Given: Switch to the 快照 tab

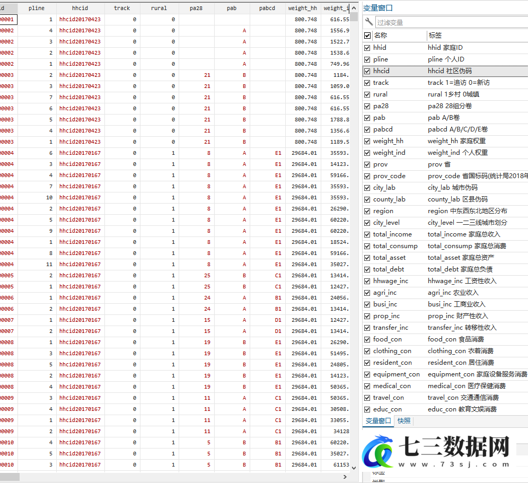Looking at the screenshot, I should (404, 420).
